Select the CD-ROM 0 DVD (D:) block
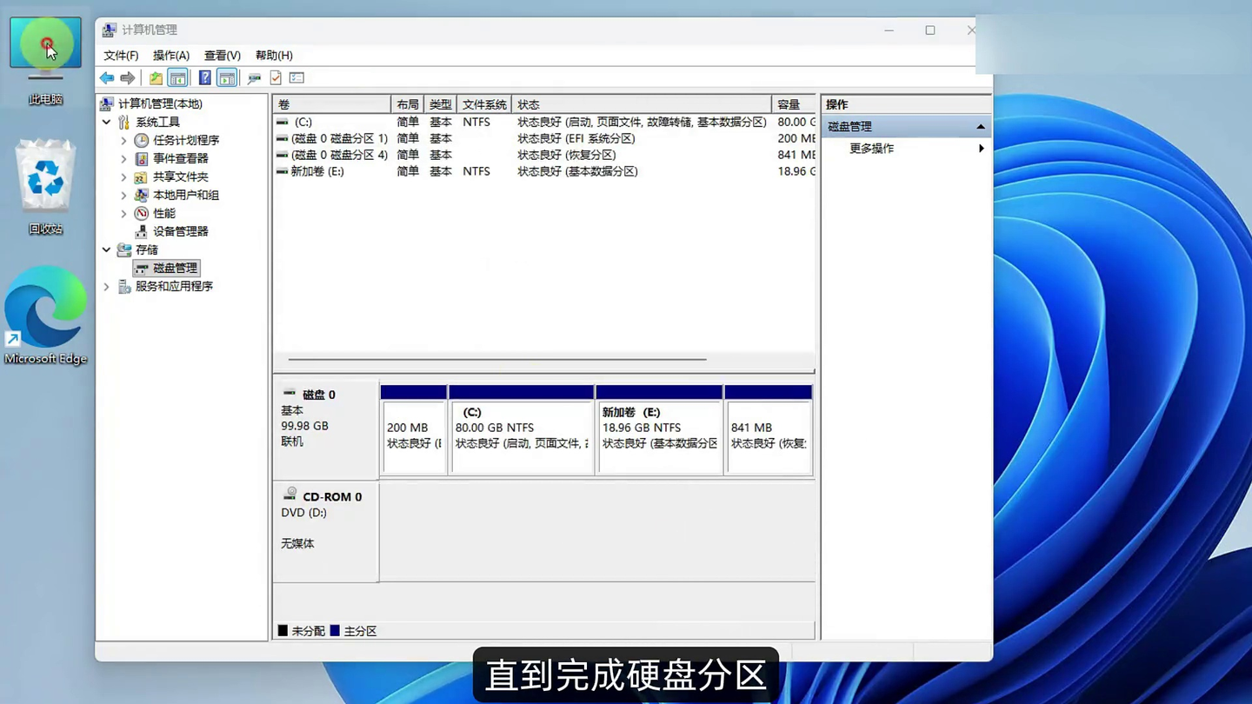Viewport: 1252px width, 704px height. [326, 532]
